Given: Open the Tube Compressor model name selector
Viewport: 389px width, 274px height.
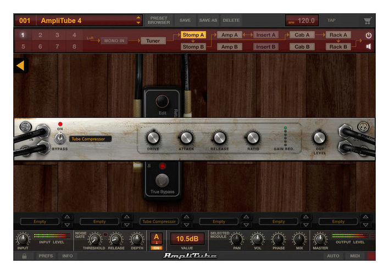Looking at the screenshot, I should pos(90,139).
